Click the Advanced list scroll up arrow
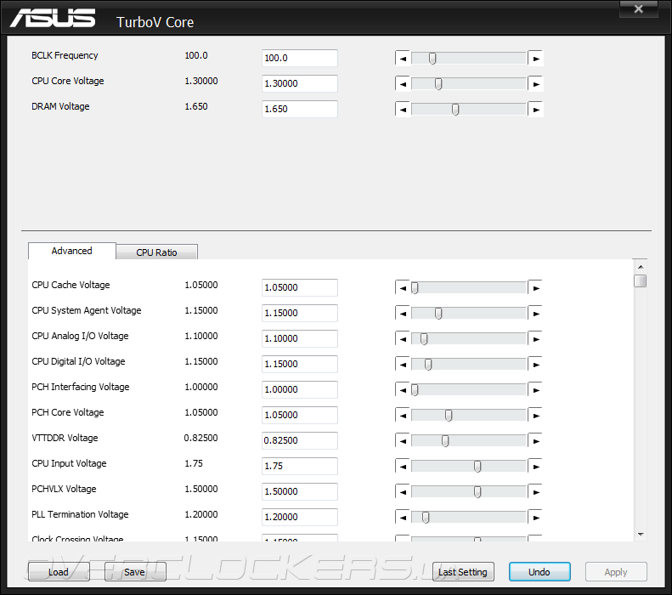The width and height of the screenshot is (672, 595). click(x=641, y=267)
